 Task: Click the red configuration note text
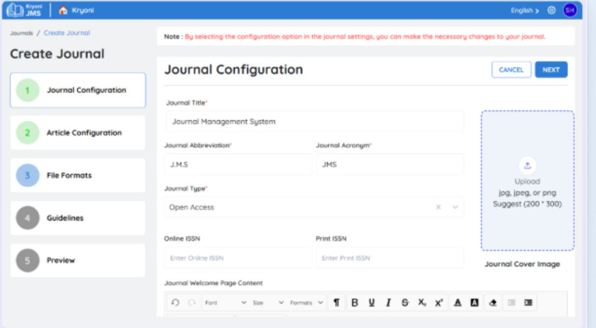point(365,36)
